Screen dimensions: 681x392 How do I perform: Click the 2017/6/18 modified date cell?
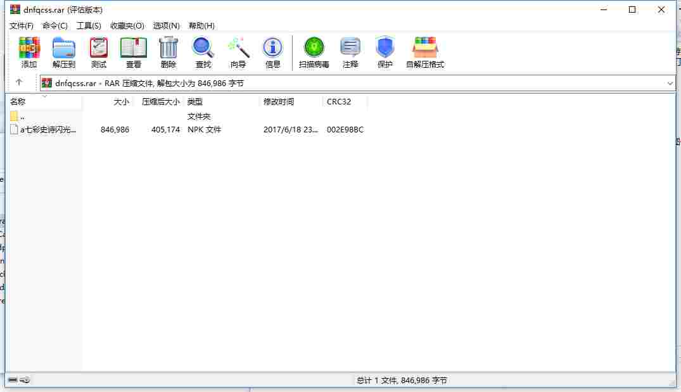tap(291, 129)
